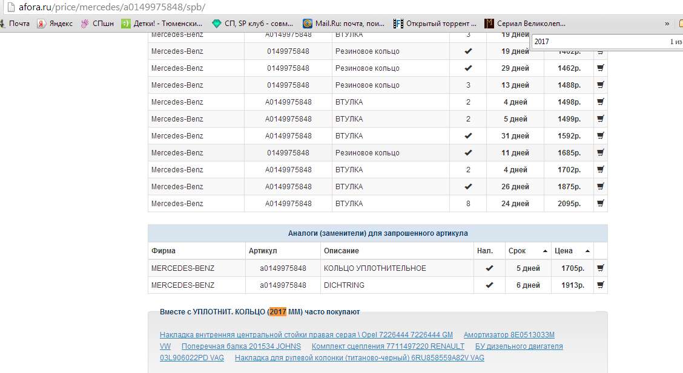Open the Поперечная балка 201534 JOHNS link
The height and width of the screenshot is (373, 683).
point(241,346)
